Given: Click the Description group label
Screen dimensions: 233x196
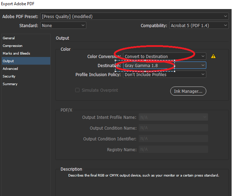Looking at the screenshot, I should (71, 169).
